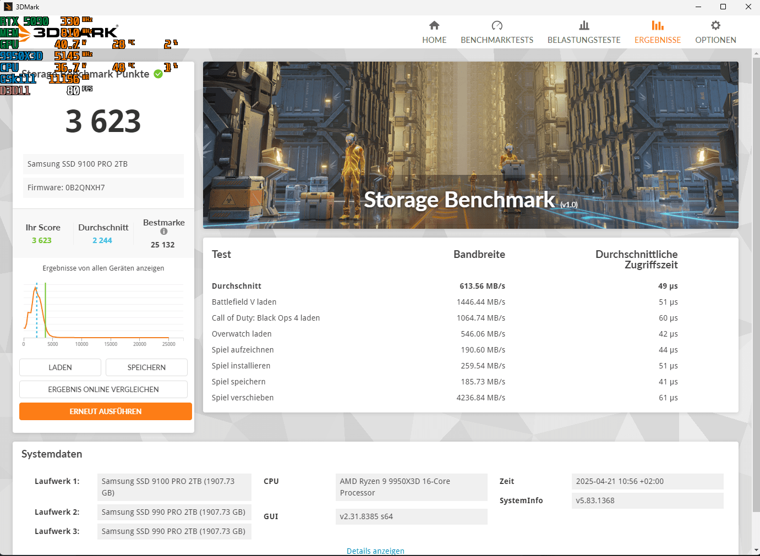This screenshot has height=556, width=760.
Task: Click GUI version v2.31.8385 s64
Action: (x=412, y=516)
